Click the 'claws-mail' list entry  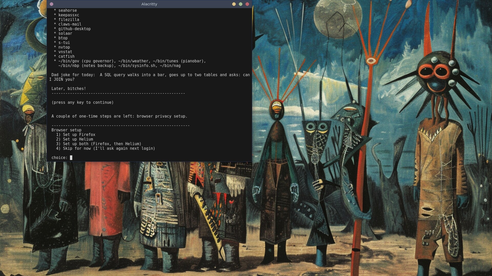coord(70,24)
